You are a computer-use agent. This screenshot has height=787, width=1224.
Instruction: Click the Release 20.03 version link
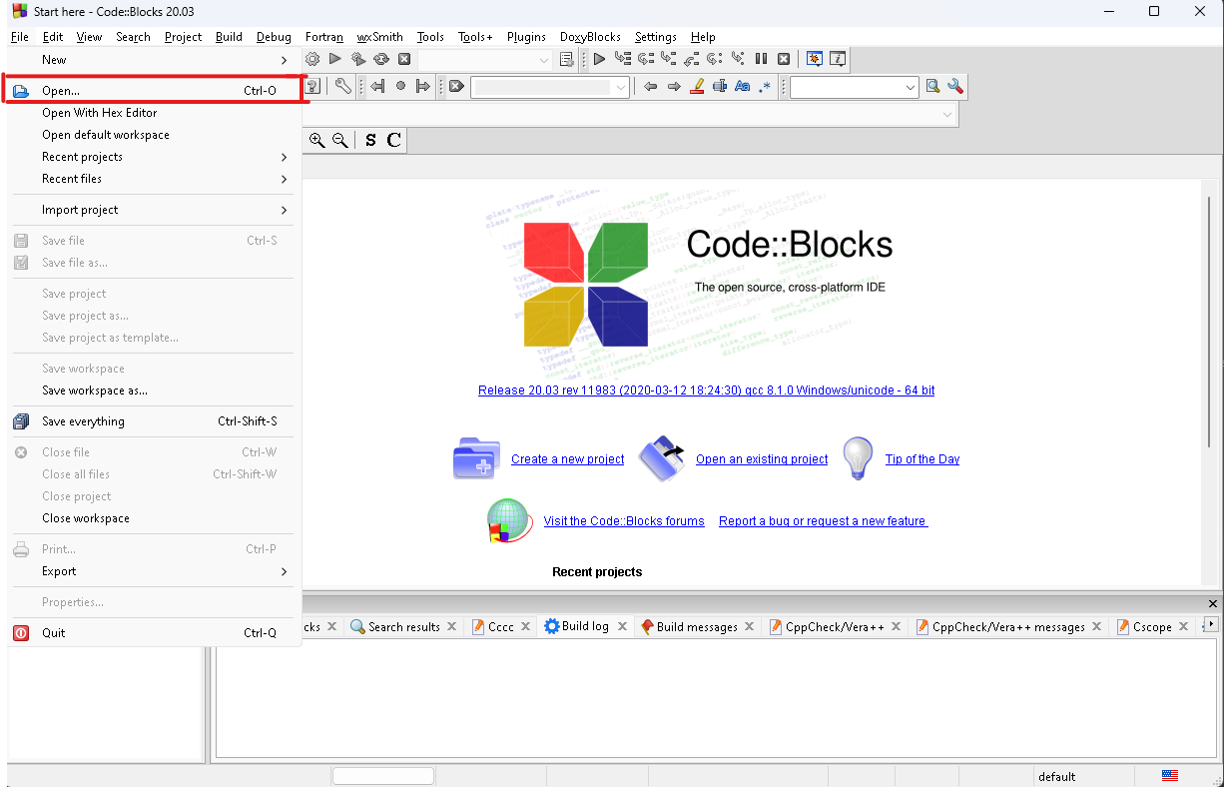pyautogui.click(x=706, y=391)
